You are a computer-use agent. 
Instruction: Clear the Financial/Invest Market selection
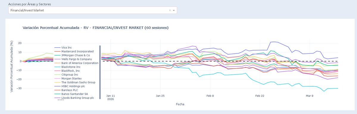click(170, 10)
